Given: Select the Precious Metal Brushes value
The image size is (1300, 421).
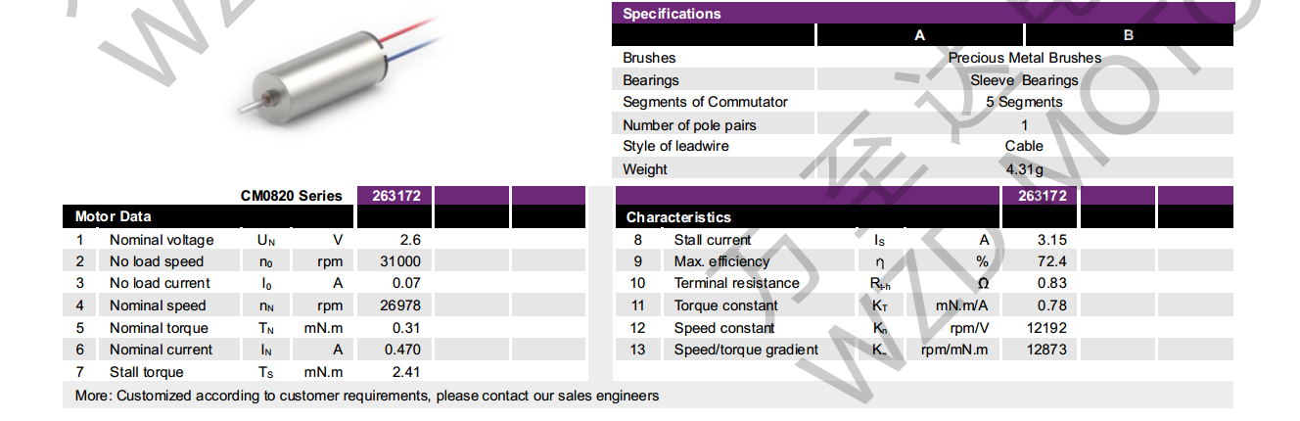Looking at the screenshot, I should (x=1024, y=58).
